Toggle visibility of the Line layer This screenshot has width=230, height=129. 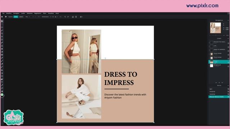click(x=229, y=47)
